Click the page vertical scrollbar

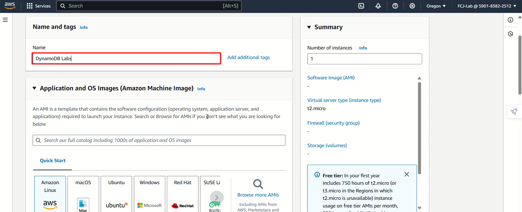coord(520,65)
